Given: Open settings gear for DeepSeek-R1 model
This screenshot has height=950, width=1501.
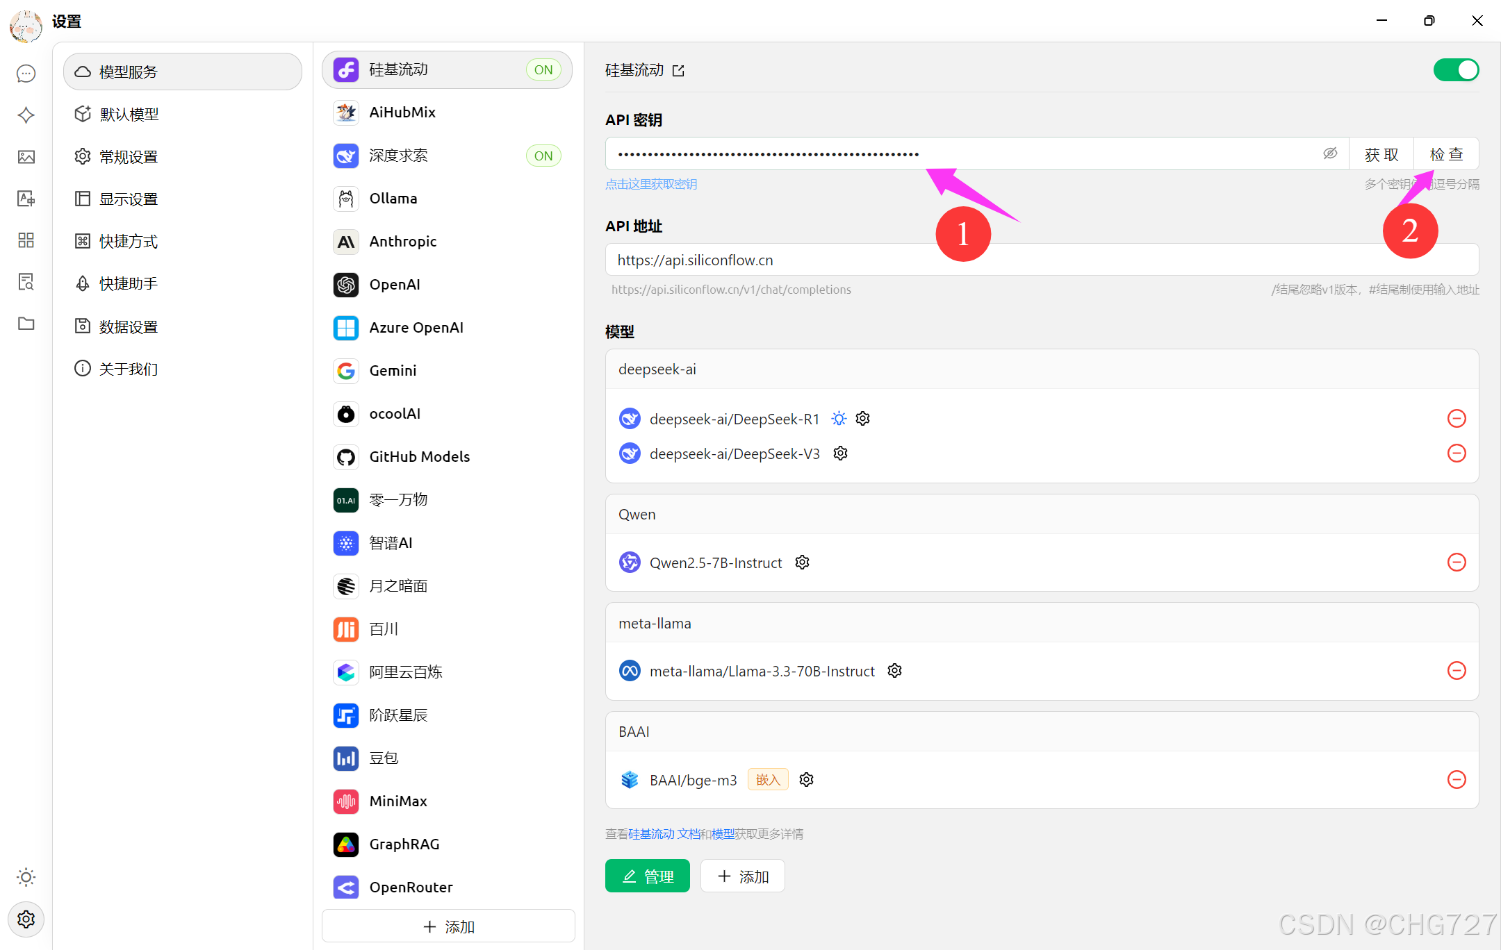Looking at the screenshot, I should pyautogui.click(x=863, y=419).
